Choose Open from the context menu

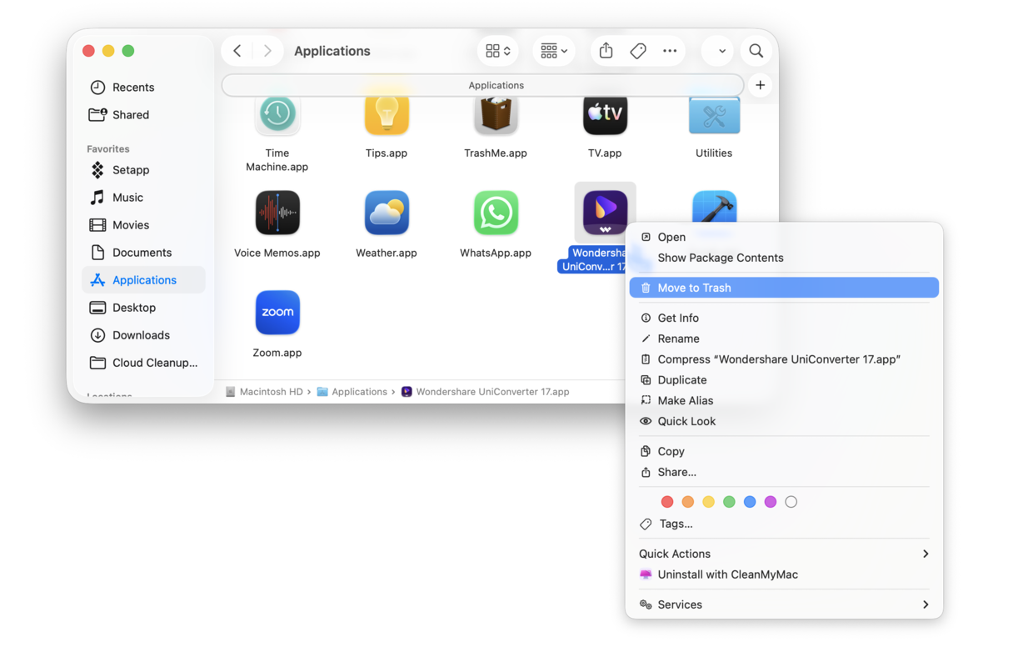(784, 237)
